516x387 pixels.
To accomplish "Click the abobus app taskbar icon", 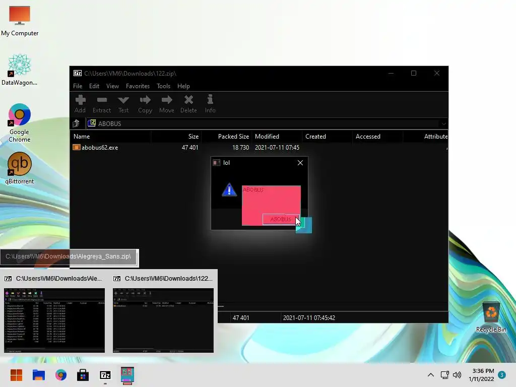I will click(x=127, y=376).
